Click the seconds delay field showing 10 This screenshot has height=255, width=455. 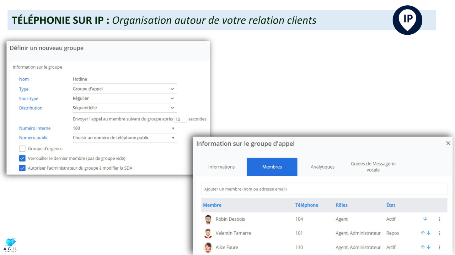click(181, 119)
